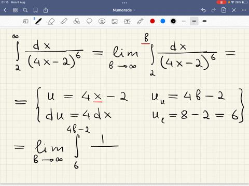
Task: Select the Elements sticker tool
Action: point(102,21)
